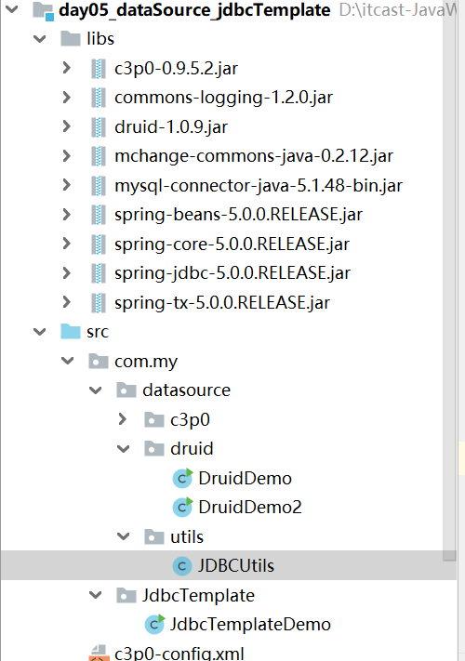
Task: Click the src source folder icon
Action: (71, 332)
